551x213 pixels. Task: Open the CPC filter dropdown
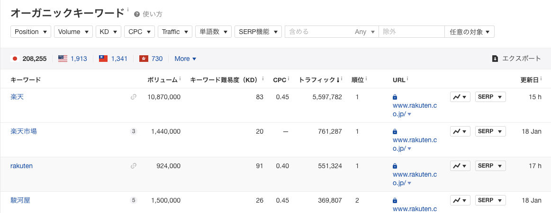coord(139,32)
